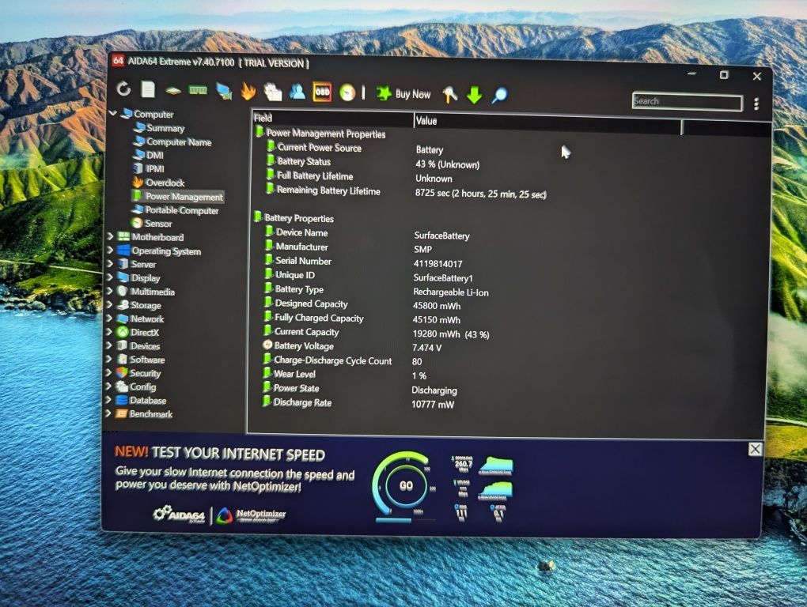Expand the Software tree node
The height and width of the screenshot is (607, 807).
tap(108, 359)
